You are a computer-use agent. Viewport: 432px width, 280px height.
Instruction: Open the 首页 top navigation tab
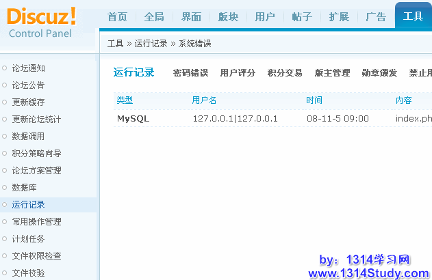(117, 17)
